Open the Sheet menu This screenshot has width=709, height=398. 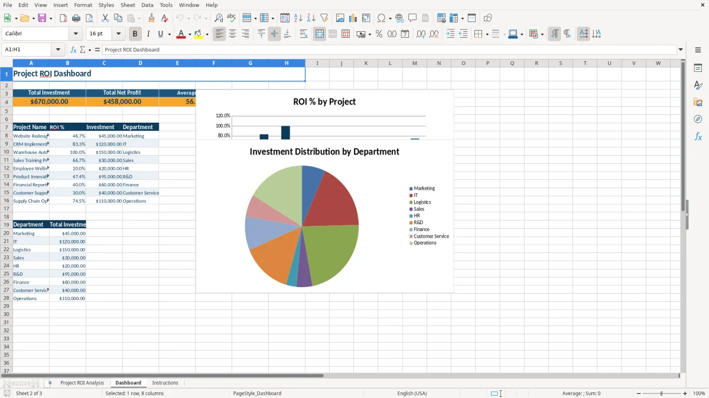pyautogui.click(x=128, y=5)
